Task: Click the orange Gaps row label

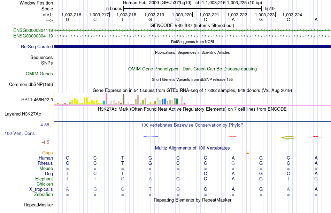Action: (47, 153)
